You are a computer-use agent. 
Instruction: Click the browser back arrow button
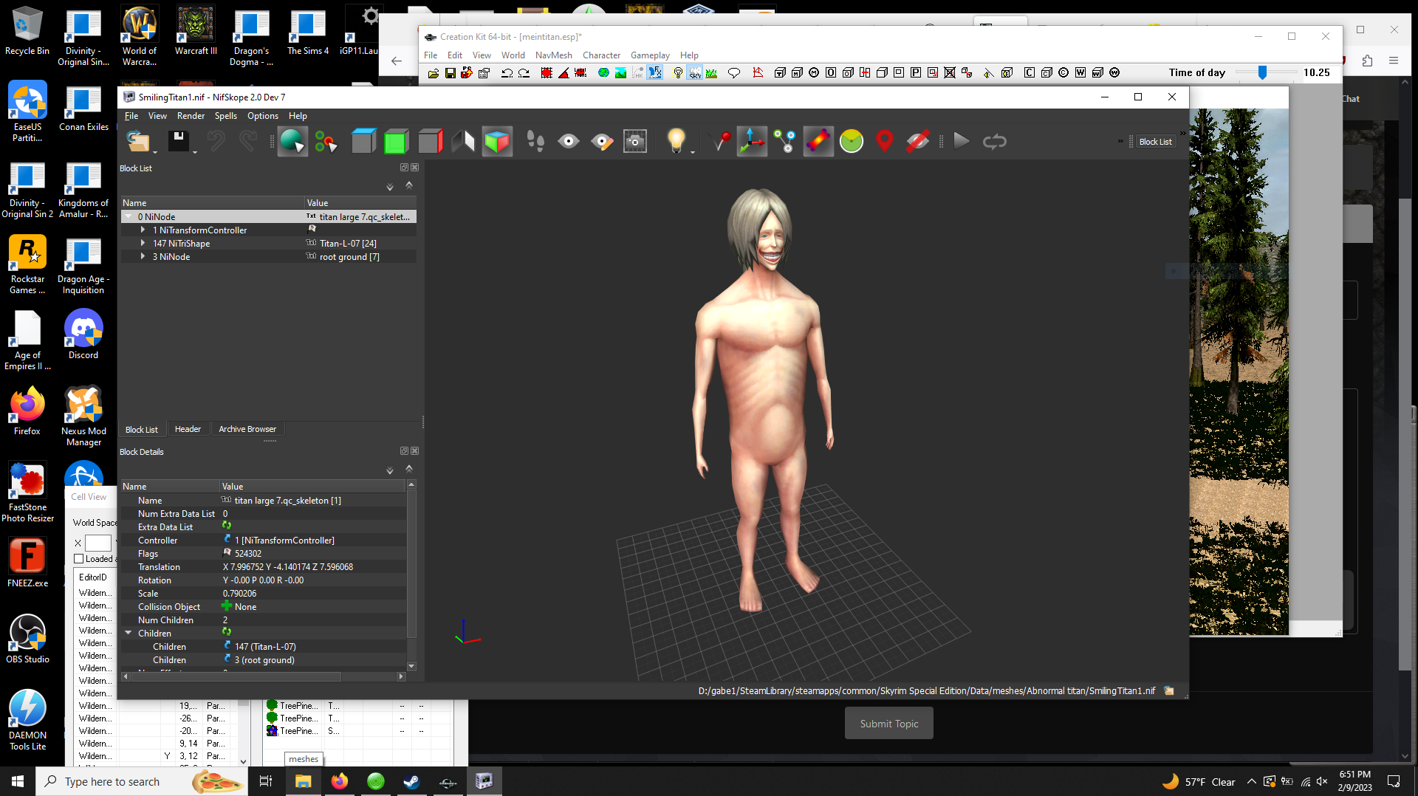click(x=397, y=61)
